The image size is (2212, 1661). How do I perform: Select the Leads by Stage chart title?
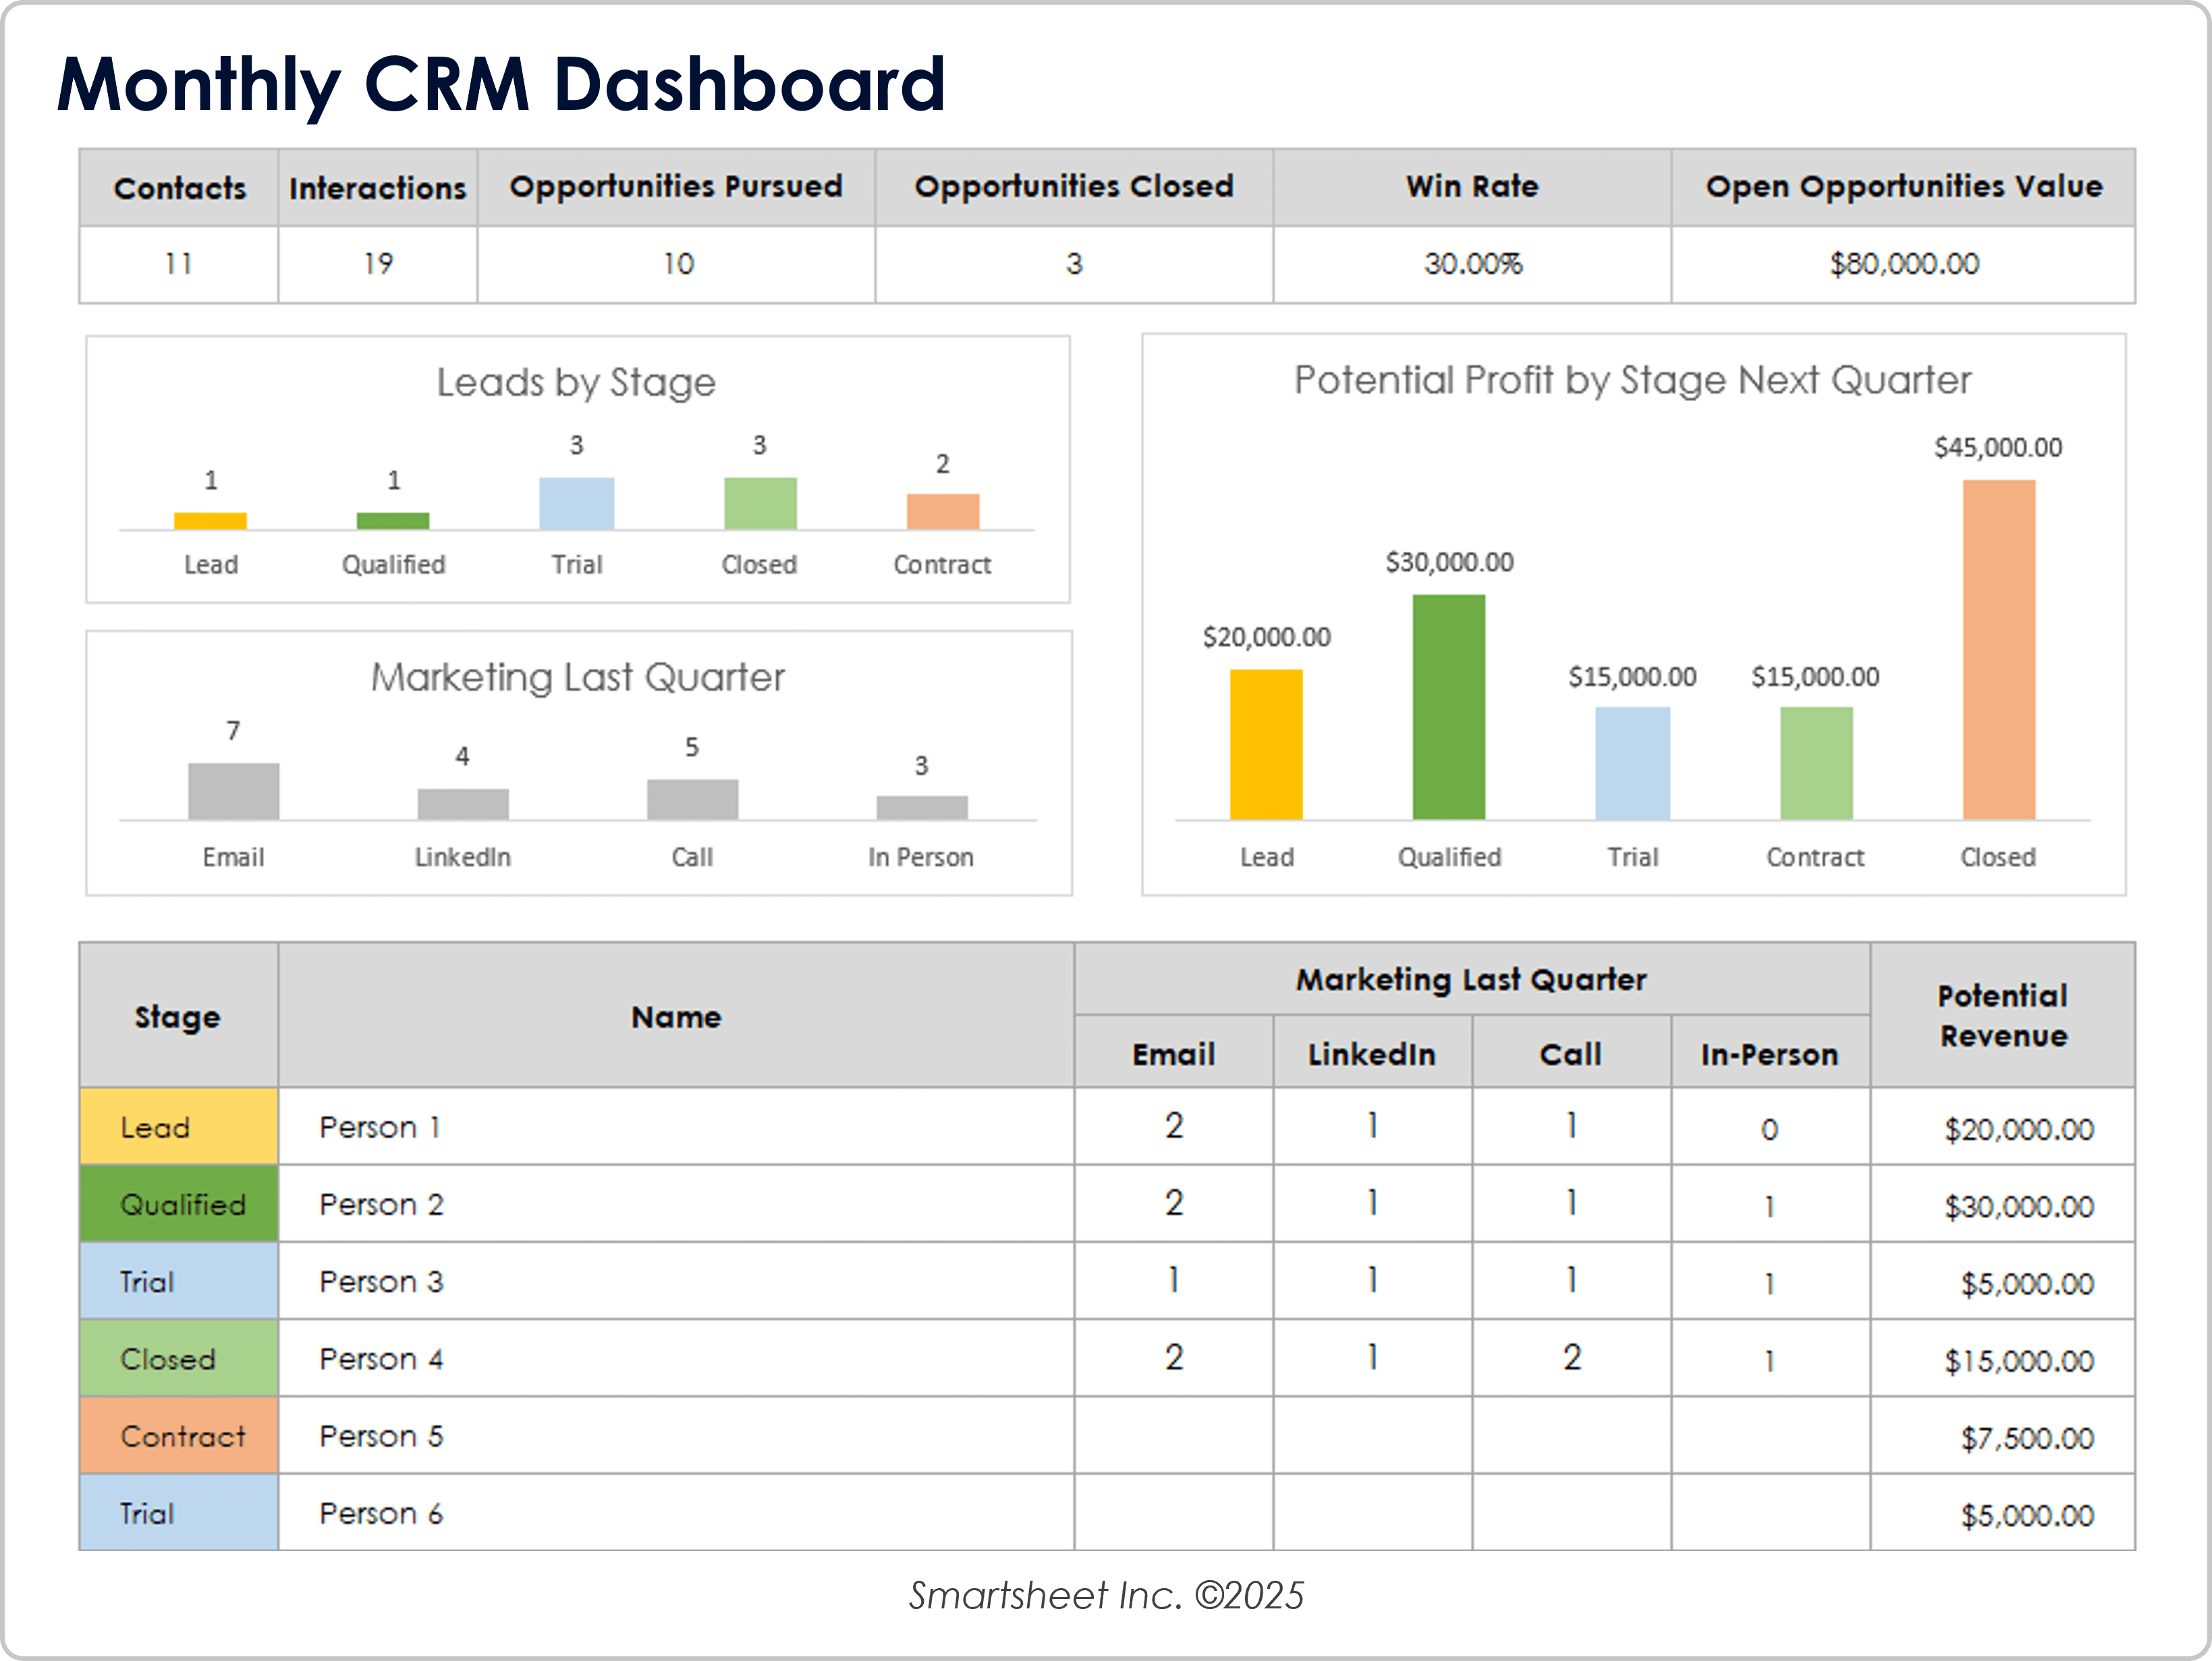pos(576,382)
